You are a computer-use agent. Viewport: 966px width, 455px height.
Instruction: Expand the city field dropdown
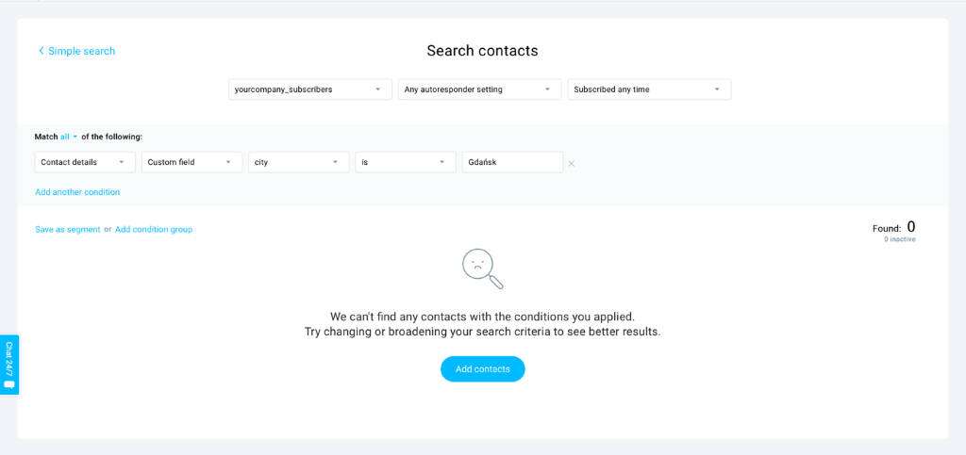coord(299,162)
